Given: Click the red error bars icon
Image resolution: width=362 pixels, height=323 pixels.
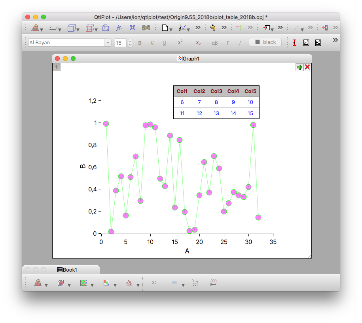Looking at the screenshot, I should 294,43.
